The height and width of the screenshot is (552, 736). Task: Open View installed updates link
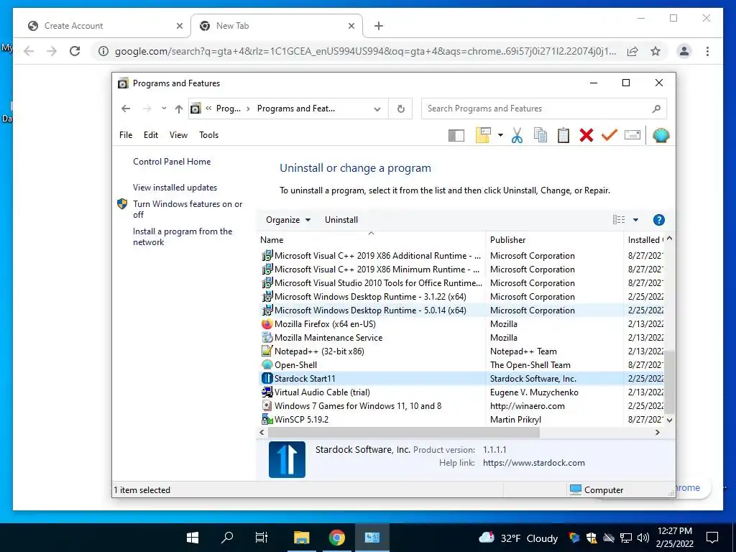coord(175,188)
